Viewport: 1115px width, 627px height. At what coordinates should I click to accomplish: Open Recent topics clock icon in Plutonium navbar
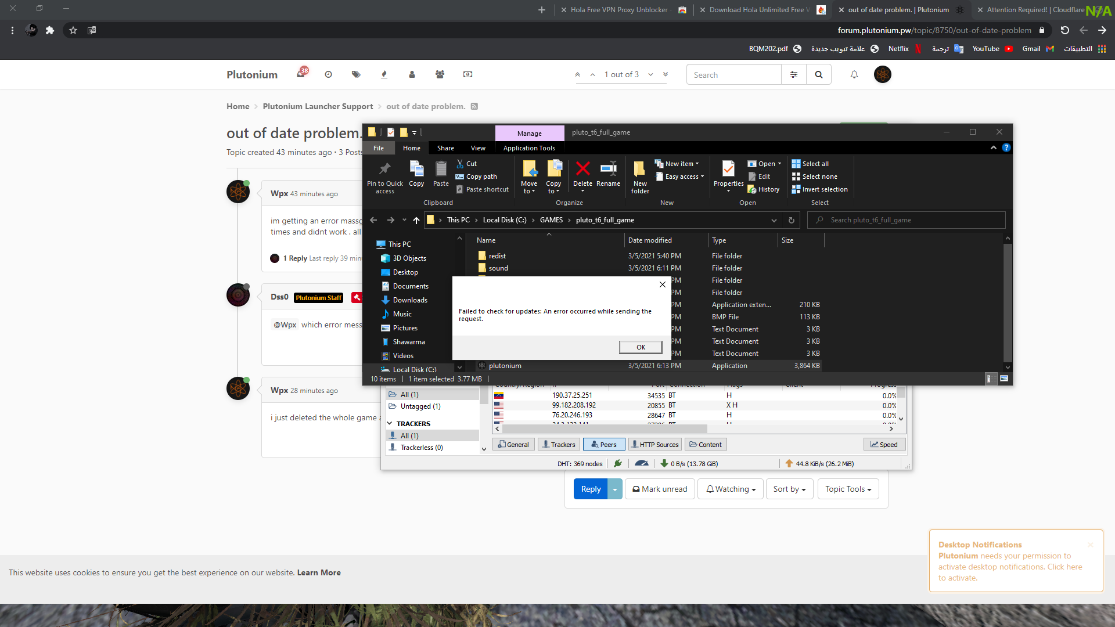(x=328, y=74)
